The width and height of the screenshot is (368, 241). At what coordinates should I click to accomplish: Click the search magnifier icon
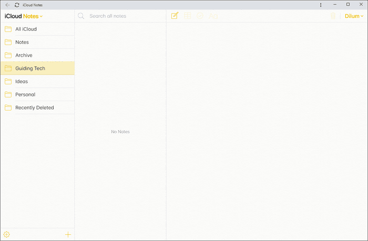pyautogui.click(x=81, y=16)
